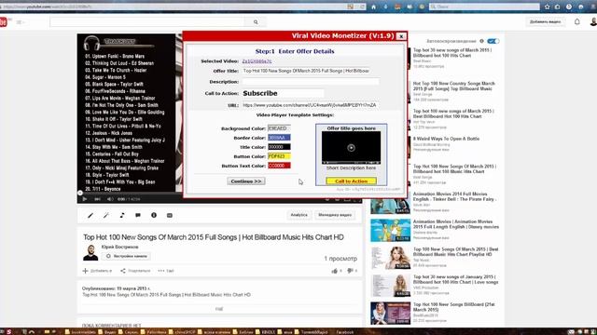Image resolution: width=597 pixels, height=335 pixels.
Task: Click the dislike thumbs-down icon
Action: (x=350, y=271)
